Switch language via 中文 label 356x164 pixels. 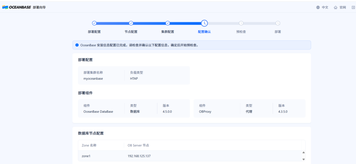pyautogui.click(x=325, y=8)
